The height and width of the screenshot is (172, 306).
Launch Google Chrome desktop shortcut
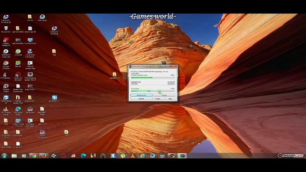(6, 65)
